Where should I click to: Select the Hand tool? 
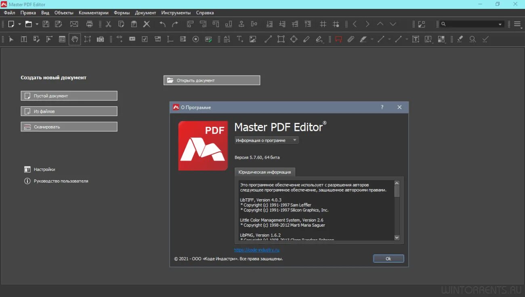tap(74, 39)
